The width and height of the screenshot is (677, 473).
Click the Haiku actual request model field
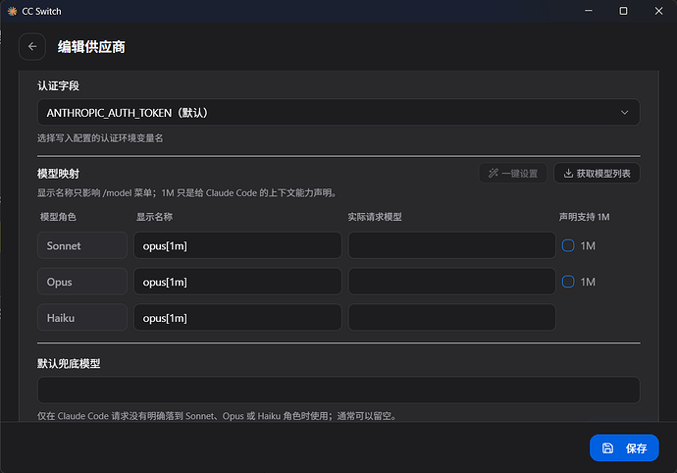451,318
